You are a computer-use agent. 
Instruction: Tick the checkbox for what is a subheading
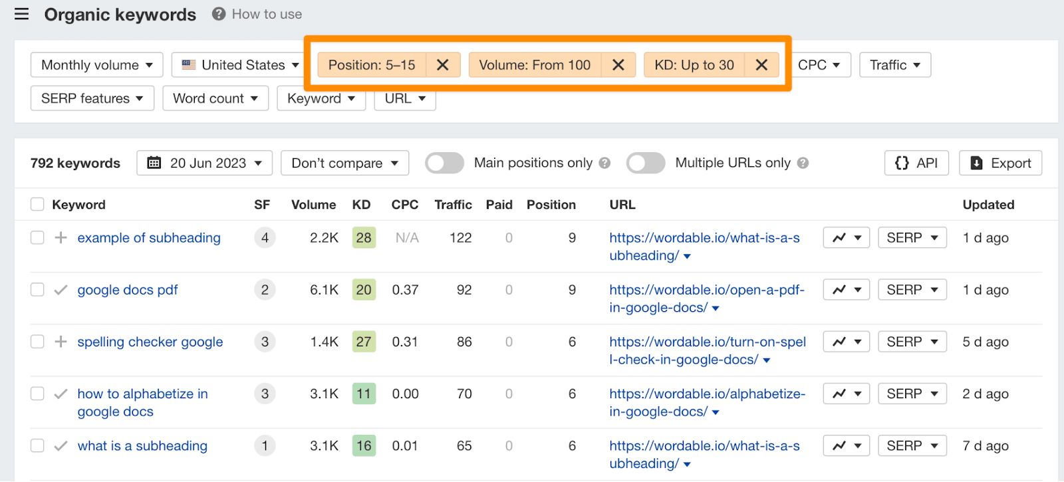37,446
